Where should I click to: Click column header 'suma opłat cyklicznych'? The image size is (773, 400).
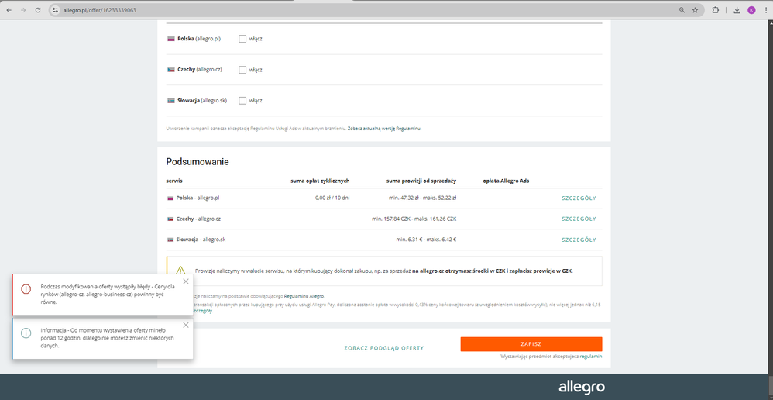[320, 181]
